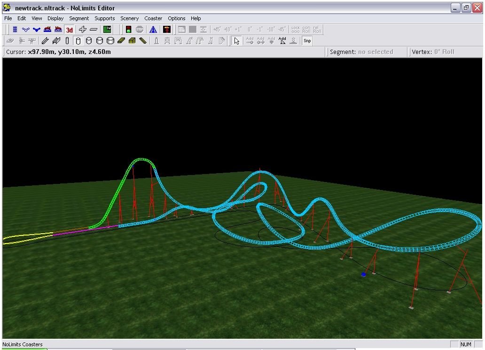
Task: Select the thin steel beam tool
Action: pyautogui.click(x=45, y=41)
